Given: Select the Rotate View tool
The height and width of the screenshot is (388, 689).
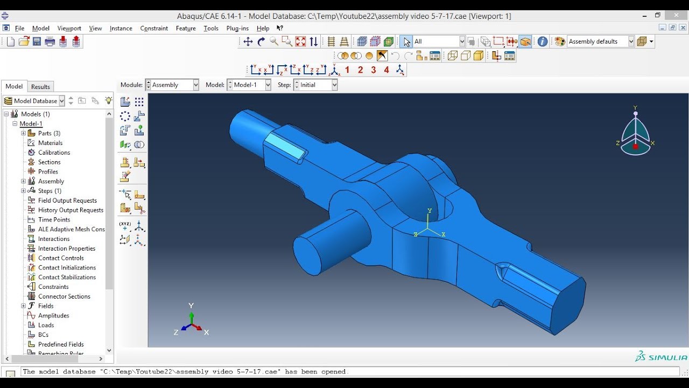Looking at the screenshot, I should (261, 41).
